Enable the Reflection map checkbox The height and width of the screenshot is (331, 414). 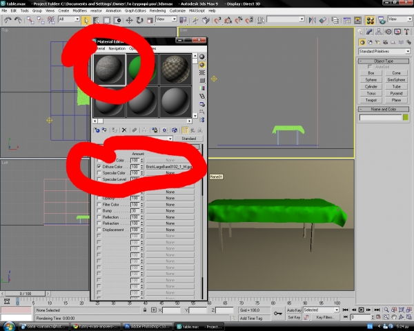coord(99,217)
